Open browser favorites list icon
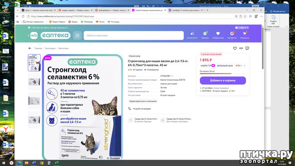Viewport: 295px width, 166px height. [x=251, y=16]
